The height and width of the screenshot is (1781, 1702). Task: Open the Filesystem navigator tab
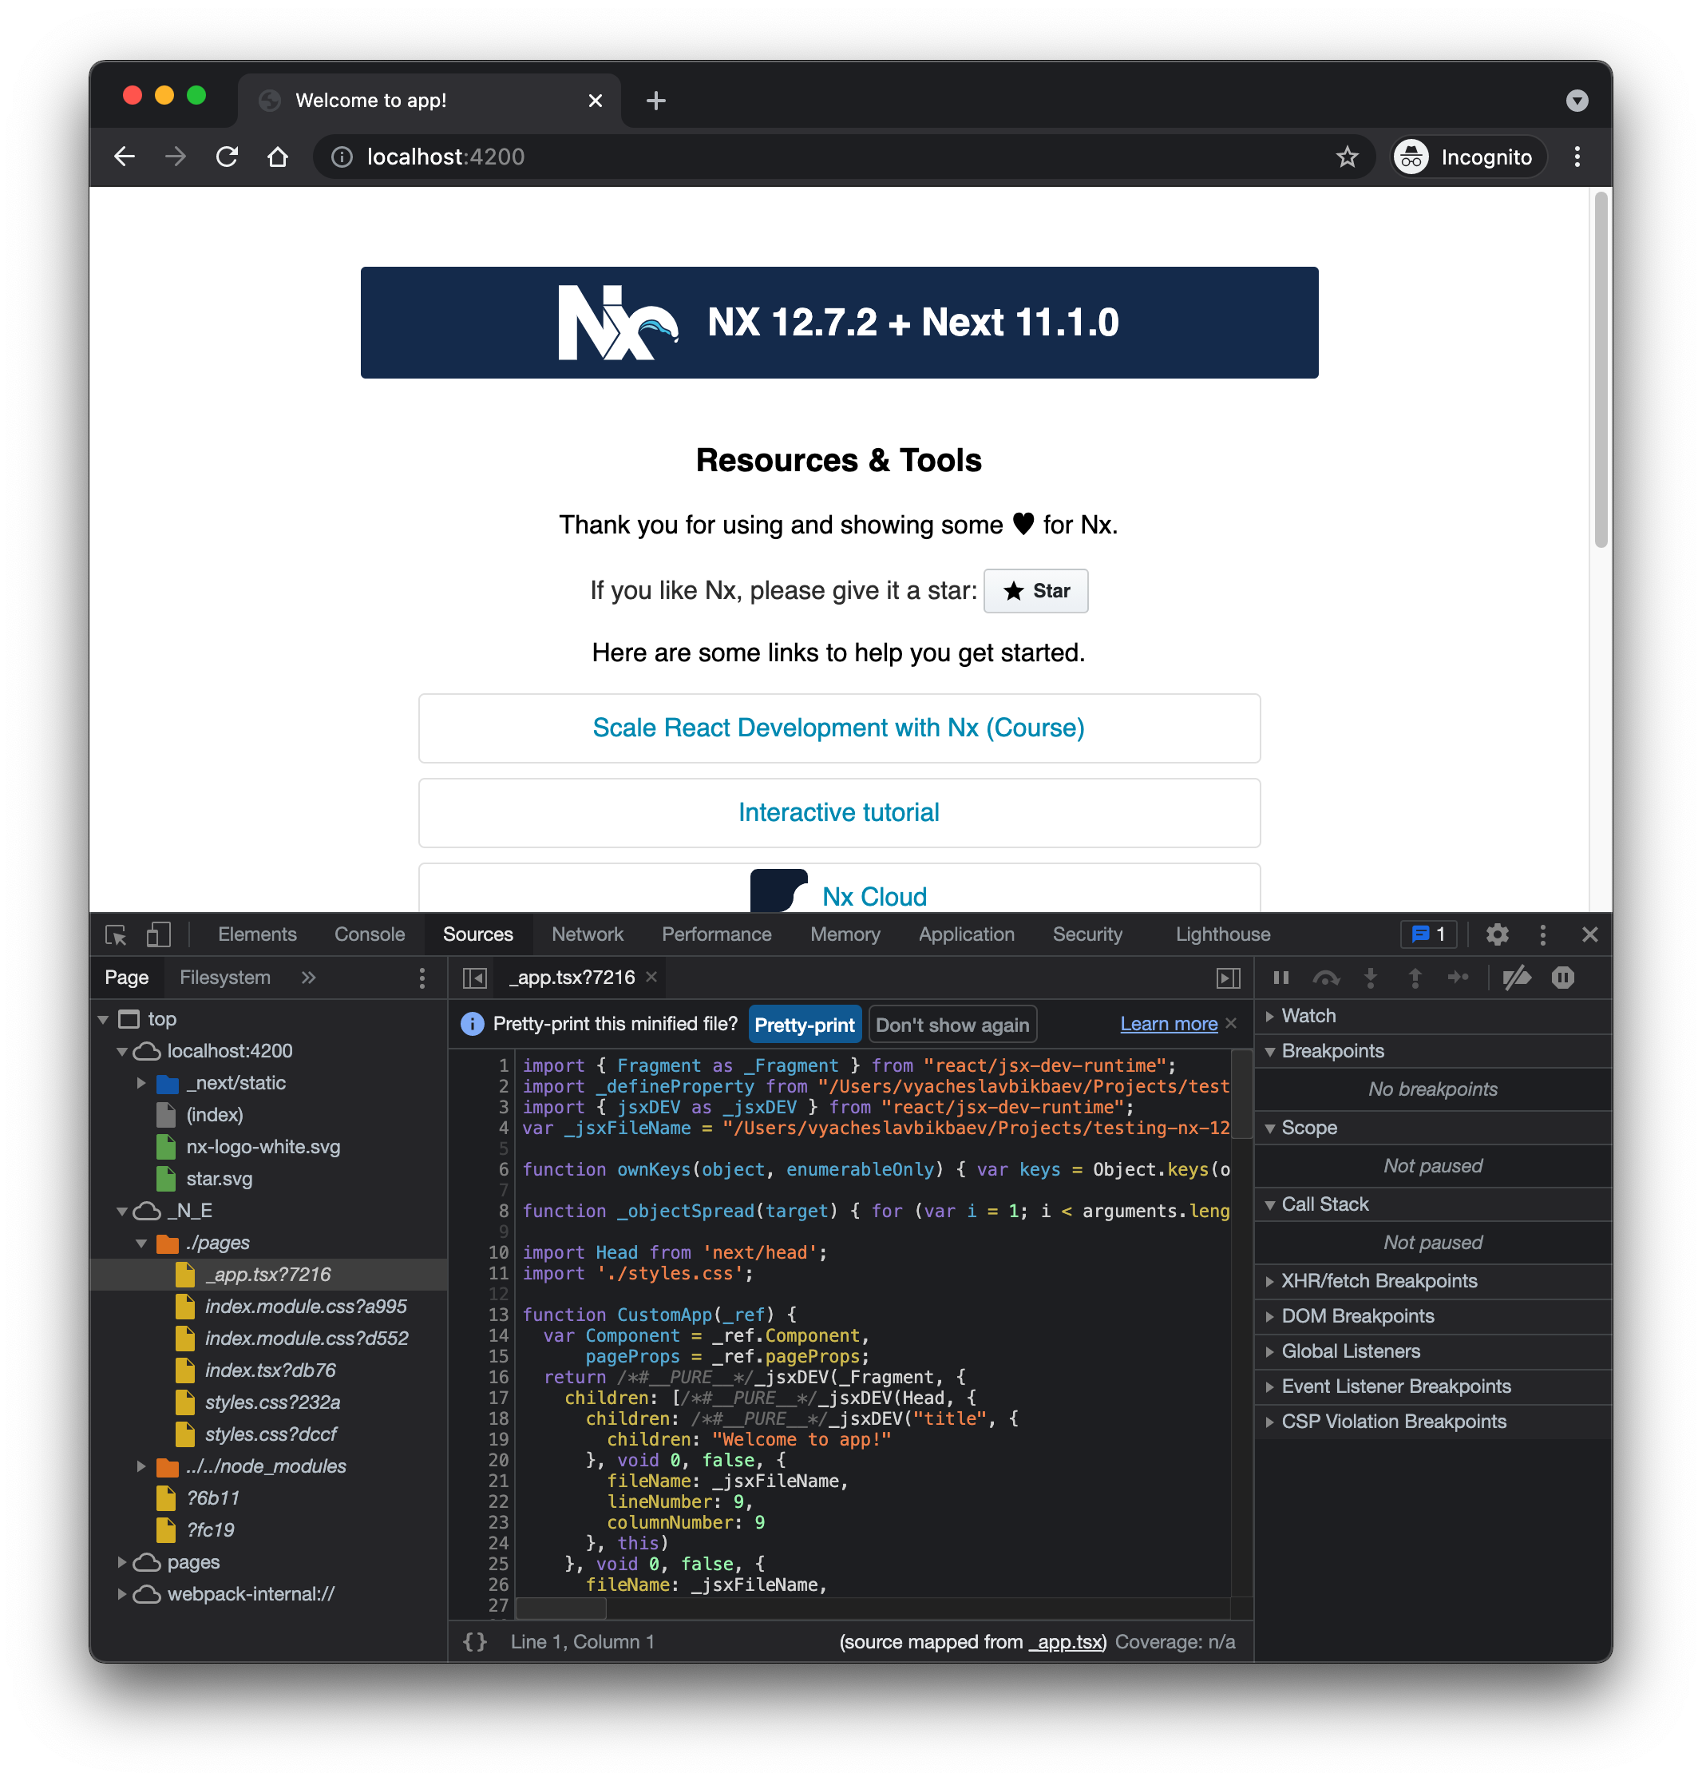[225, 978]
